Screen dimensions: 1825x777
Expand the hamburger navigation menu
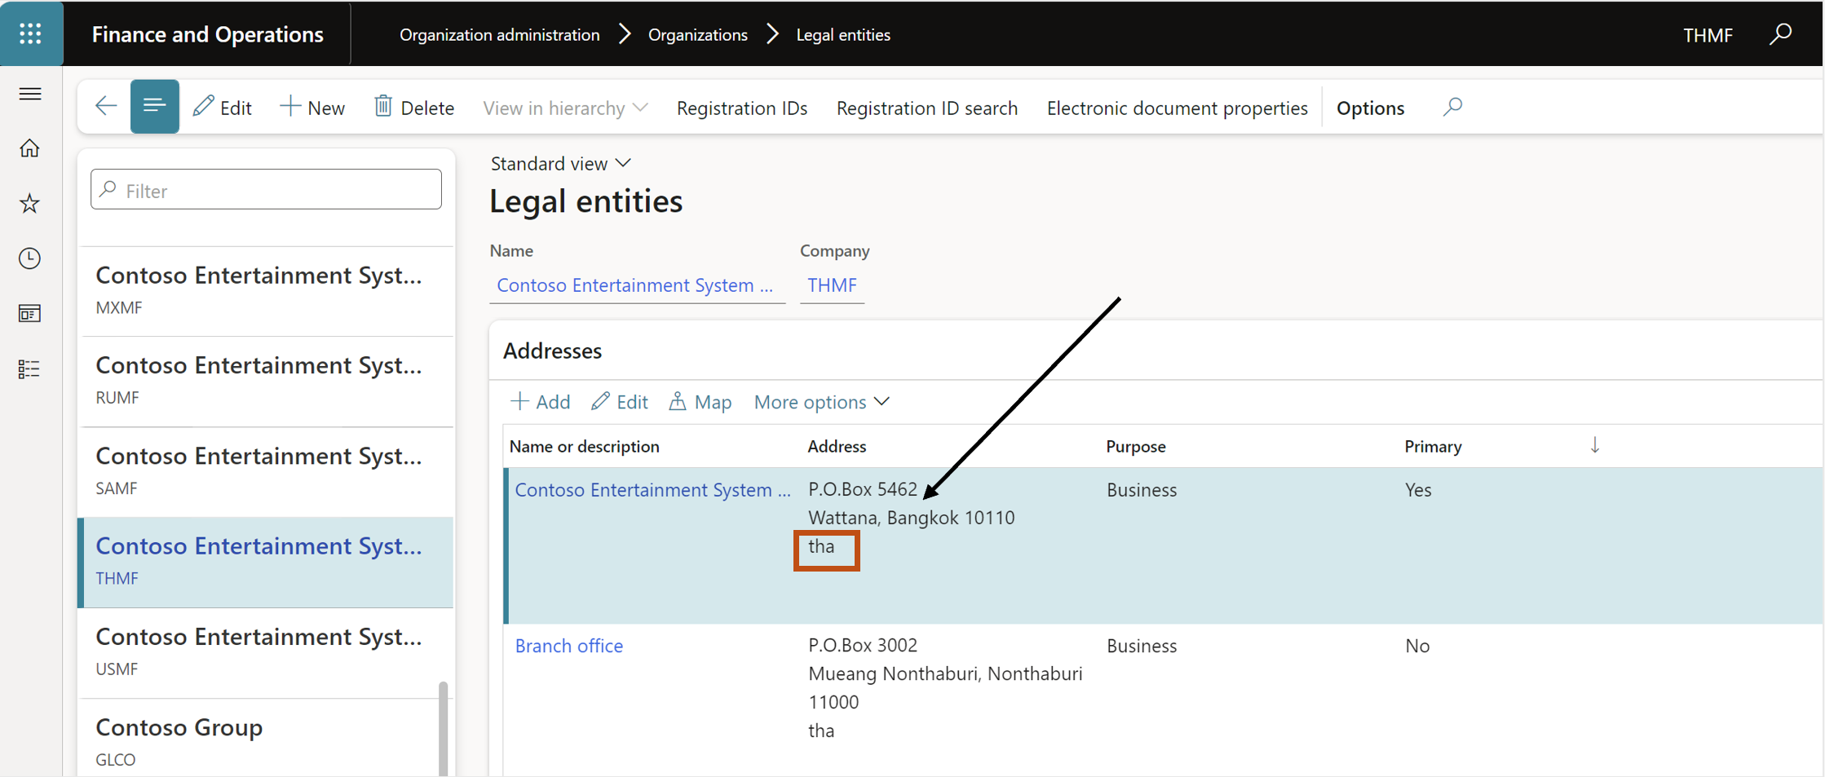pyautogui.click(x=30, y=94)
